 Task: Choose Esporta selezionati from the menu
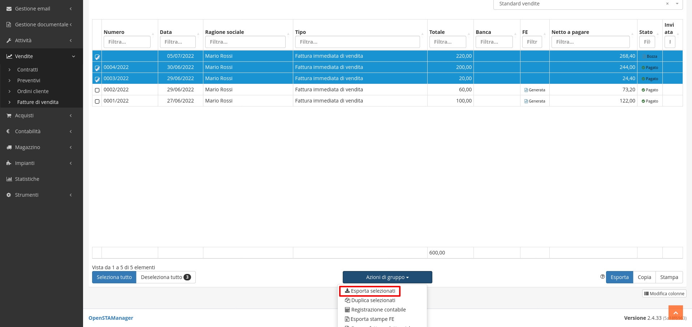point(370,291)
